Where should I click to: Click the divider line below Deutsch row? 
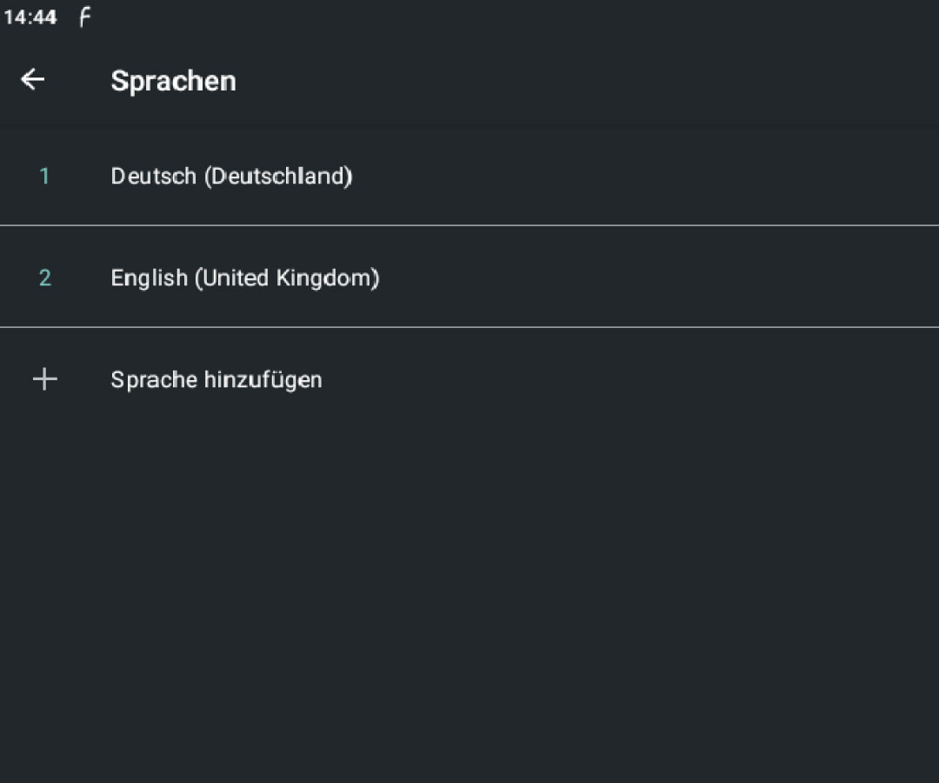tap(469, 225)
